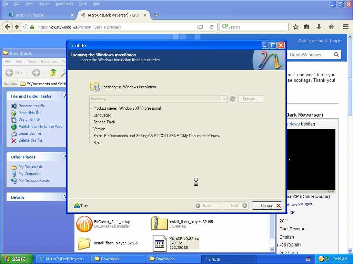
Task: Close the Index of /files/XP tab
Action: (x=72, y=15)
